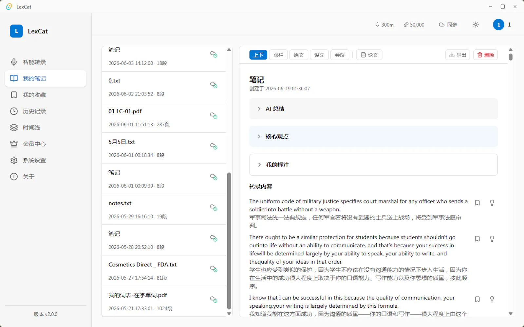
Task: Open 会员中心 crown sidebar icon
Action: point(14,144)
